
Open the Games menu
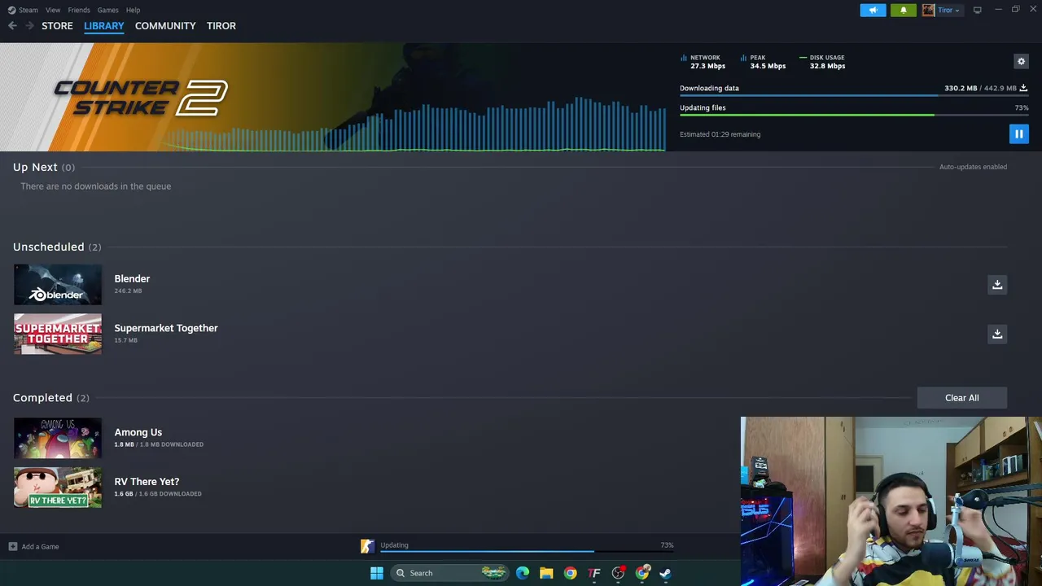point(107,10)
